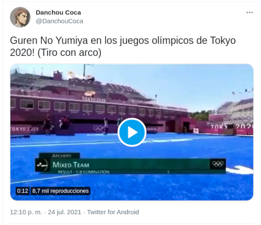Open Danchou Coca's profile avatar
The height and width of the screenshot is (225, 261).
click(x=20, y=17)
